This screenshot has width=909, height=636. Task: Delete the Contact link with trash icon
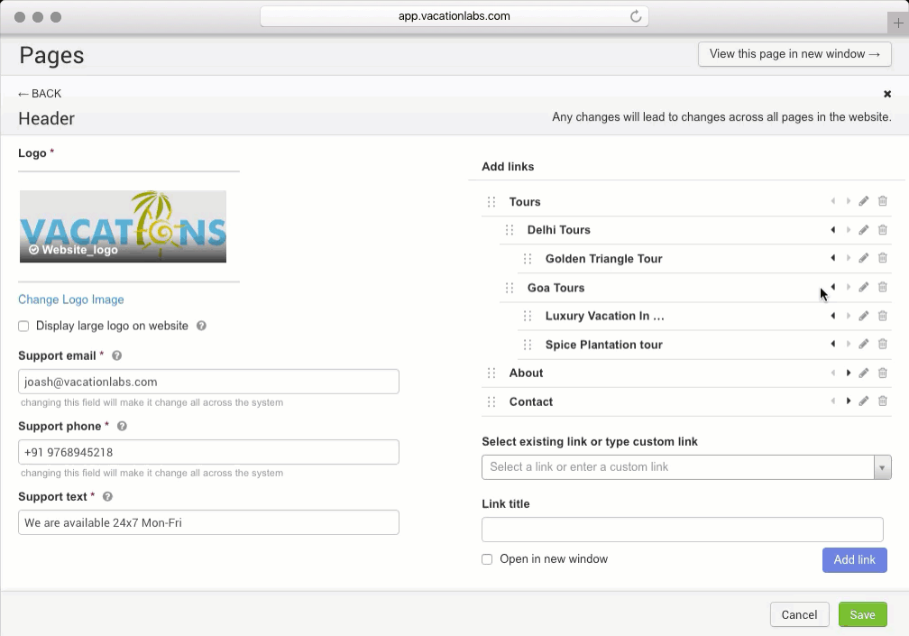pyautogui.click(x=883, y=401)
